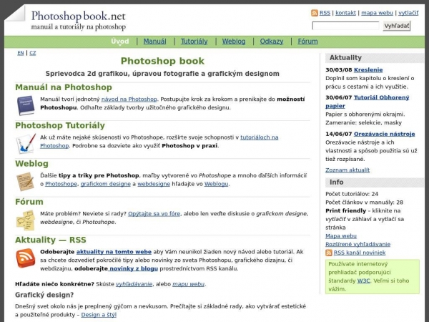Click the Photoshop book.net site logo

(78, 20)
